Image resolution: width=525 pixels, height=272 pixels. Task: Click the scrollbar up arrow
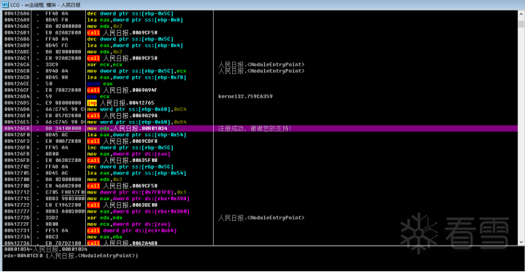click(x=521, y=14)
